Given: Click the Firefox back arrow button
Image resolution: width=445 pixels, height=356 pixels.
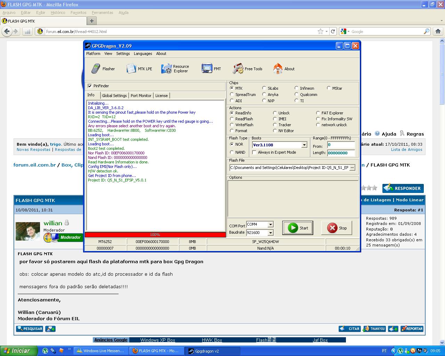Looking at the screenshot, I should point(7,31).
